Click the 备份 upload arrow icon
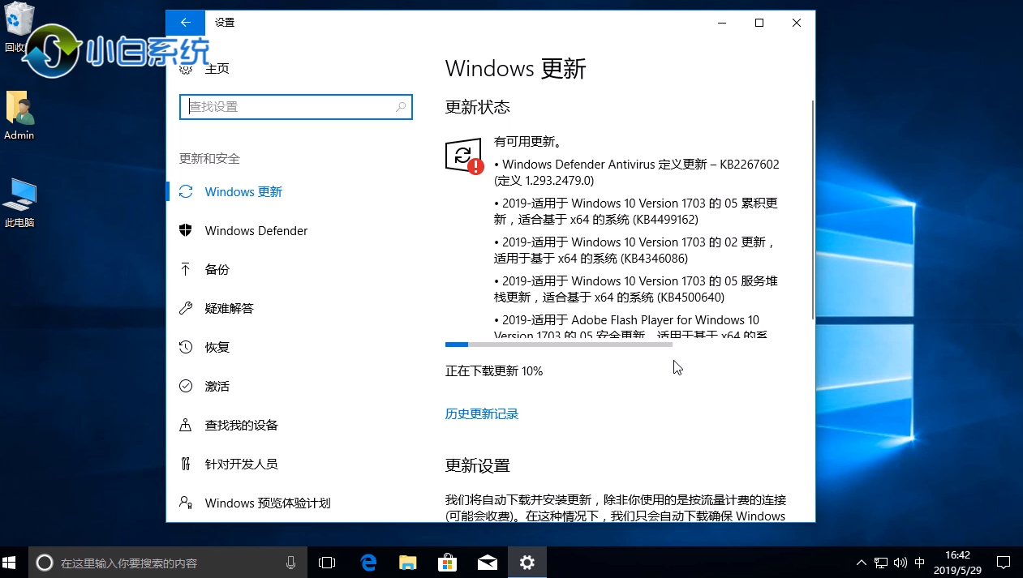 click(x=186, y=270)
